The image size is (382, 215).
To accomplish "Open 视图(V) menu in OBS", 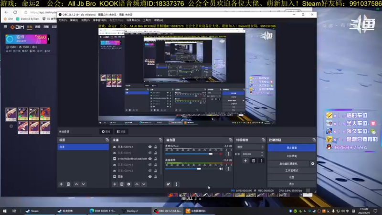I will pos(85,20).
